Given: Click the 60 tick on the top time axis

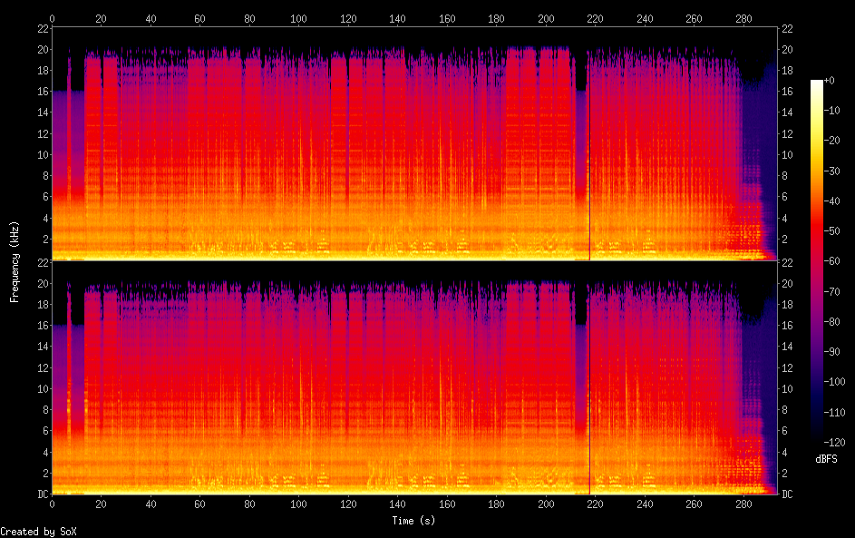Looking at the screenshot, I should (x=199, y=18).
